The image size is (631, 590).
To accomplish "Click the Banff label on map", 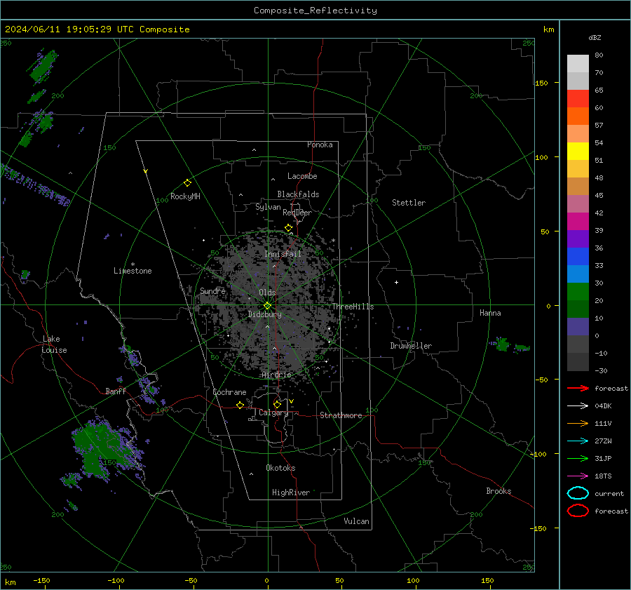I will point(116,391).
